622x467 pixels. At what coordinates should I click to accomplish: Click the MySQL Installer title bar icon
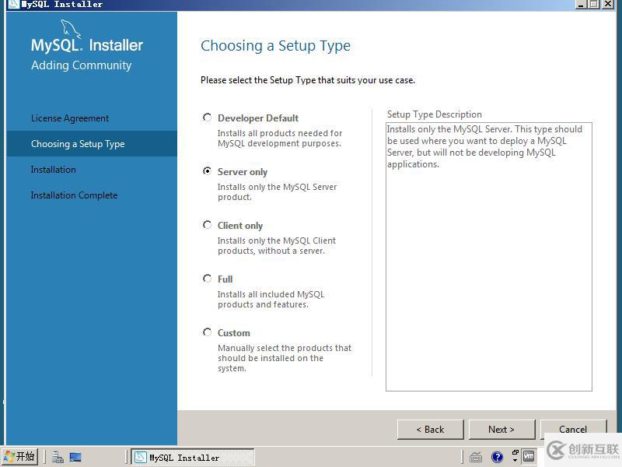coord(14,5)
